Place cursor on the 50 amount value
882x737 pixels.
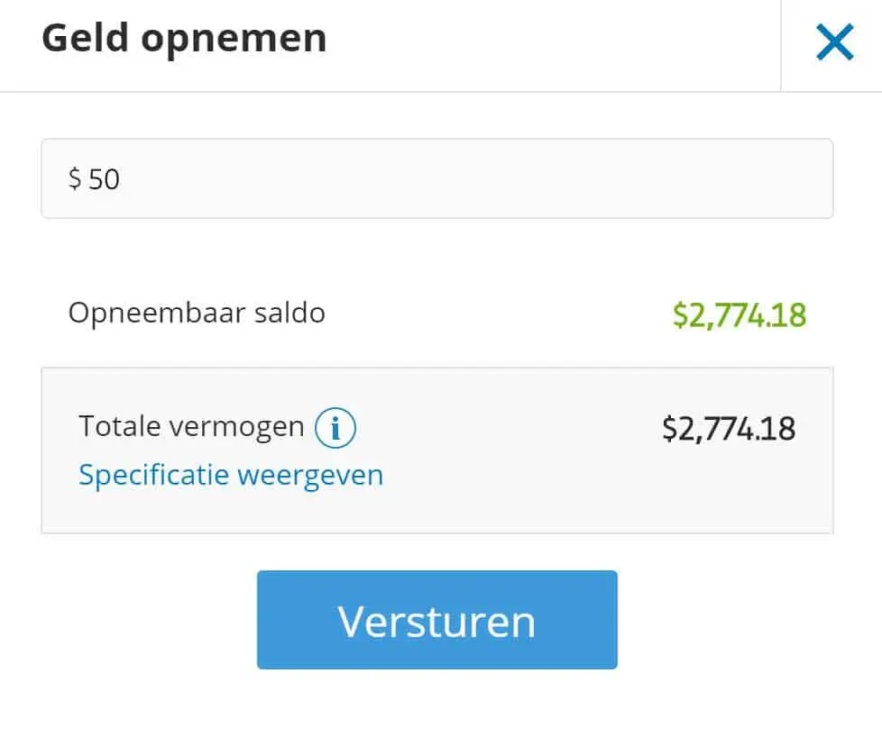(104, 179)
